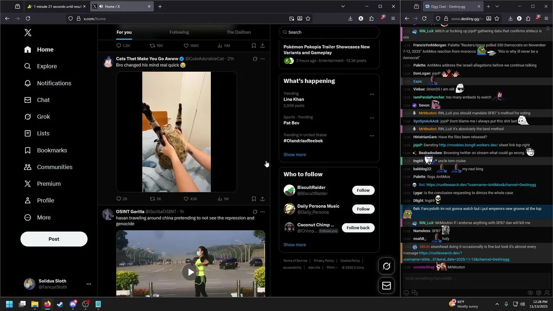Open more options on Cats That Make You Go Awww post
This screenshot has height=311, width=553.
point(262,59)
